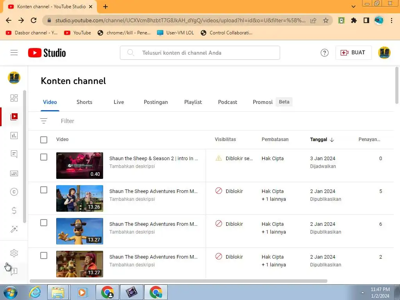Open Customization magic wand icon
This screenshot has width=400, height=300.
[14, 229]
